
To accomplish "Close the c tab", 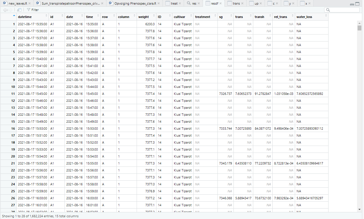I will (x=277, y=3).
